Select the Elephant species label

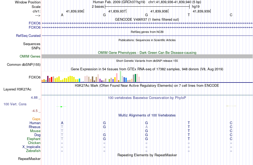(x=34, y=139)
